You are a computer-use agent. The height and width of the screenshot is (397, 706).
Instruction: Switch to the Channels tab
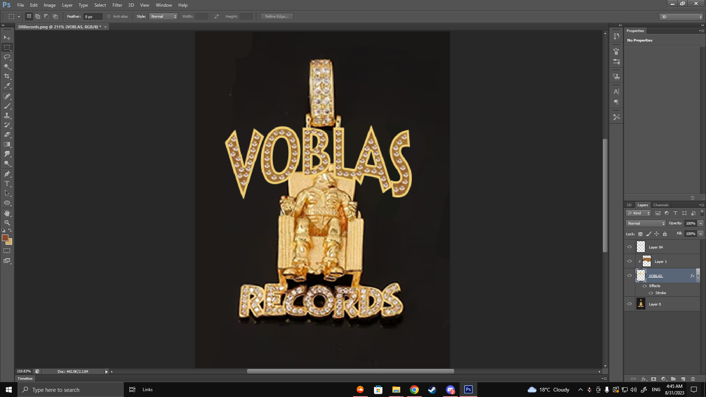coord(661,205)
